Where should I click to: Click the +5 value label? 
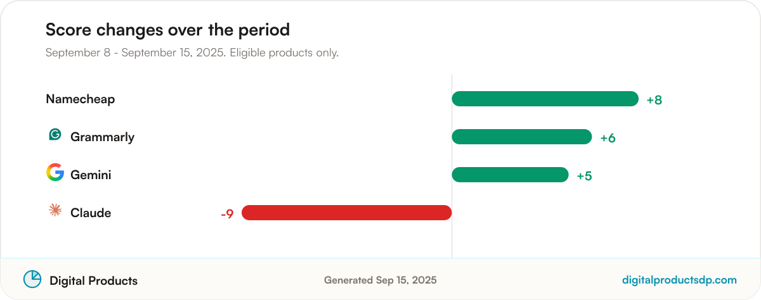[x=584, y=176]
